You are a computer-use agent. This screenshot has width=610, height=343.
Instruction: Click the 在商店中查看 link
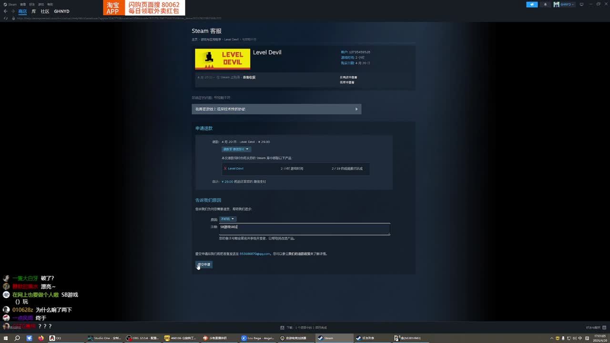coord(348,77)
